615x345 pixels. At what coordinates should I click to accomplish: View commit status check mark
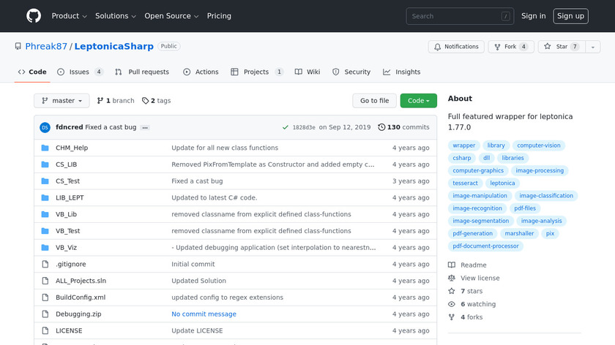click(x=285, y=127)
